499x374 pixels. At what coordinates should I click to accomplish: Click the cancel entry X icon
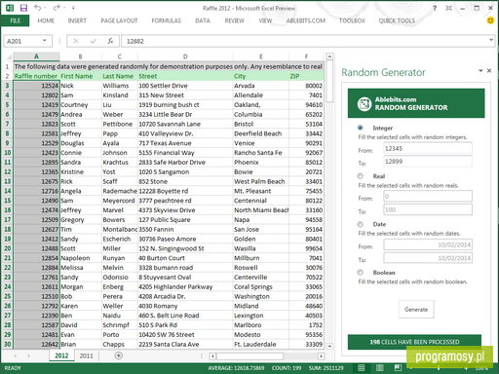point(76,41)
